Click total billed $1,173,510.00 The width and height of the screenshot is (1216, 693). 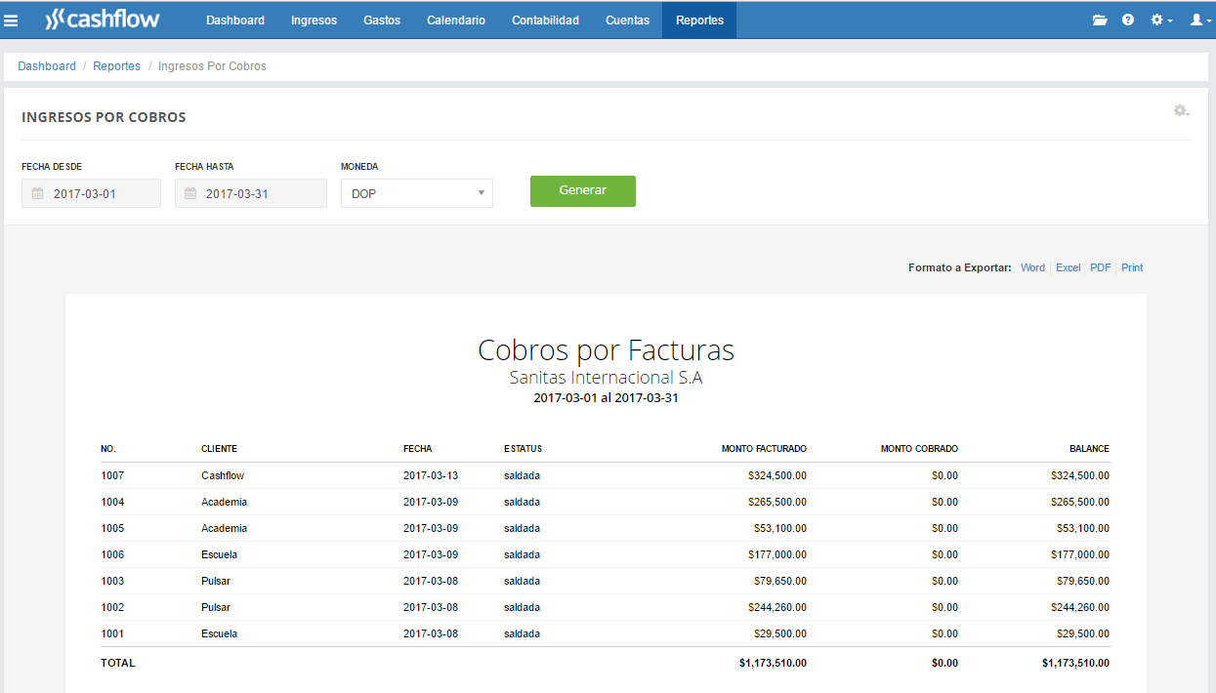pyautogui.click(x=773, y=663)
